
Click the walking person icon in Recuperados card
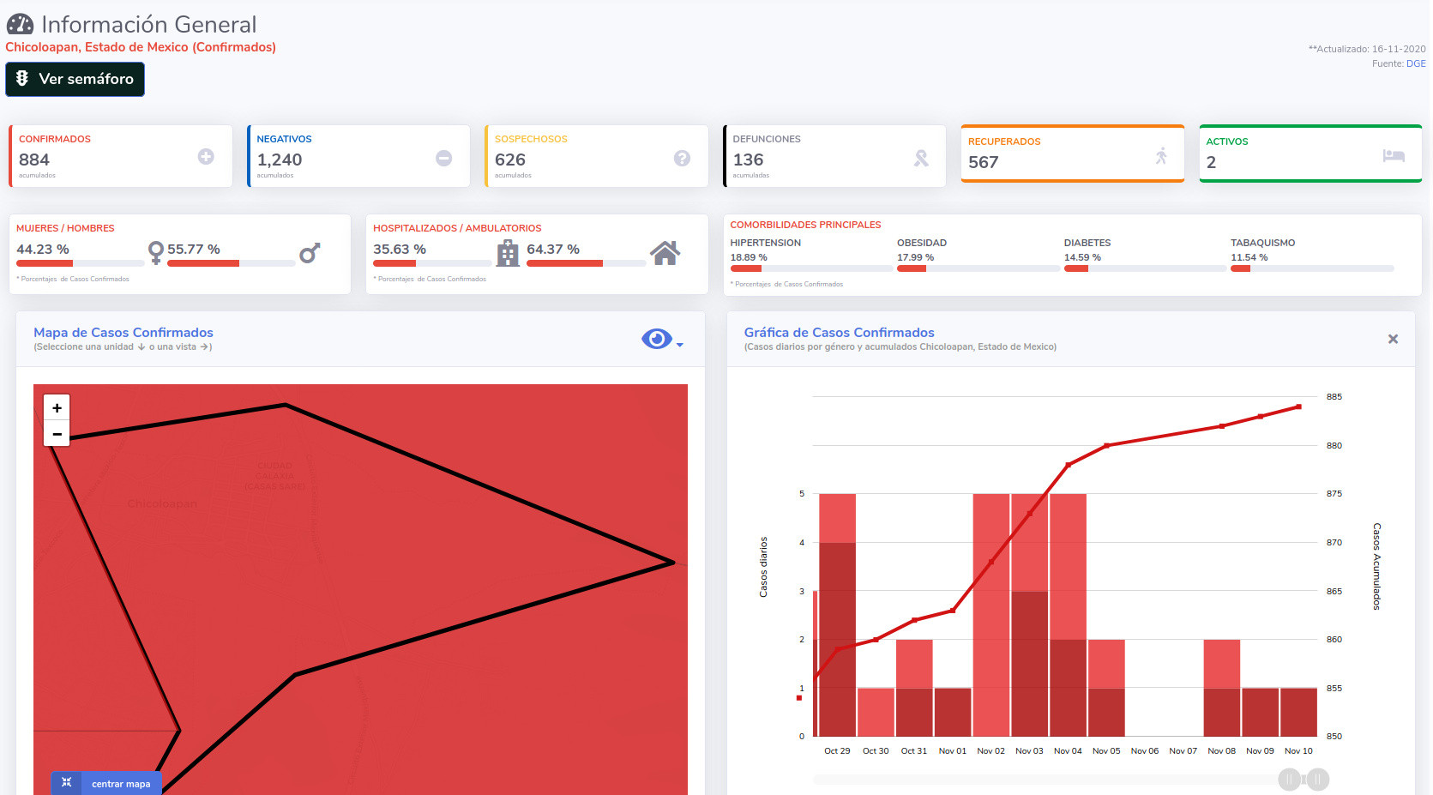(1161, 155)
